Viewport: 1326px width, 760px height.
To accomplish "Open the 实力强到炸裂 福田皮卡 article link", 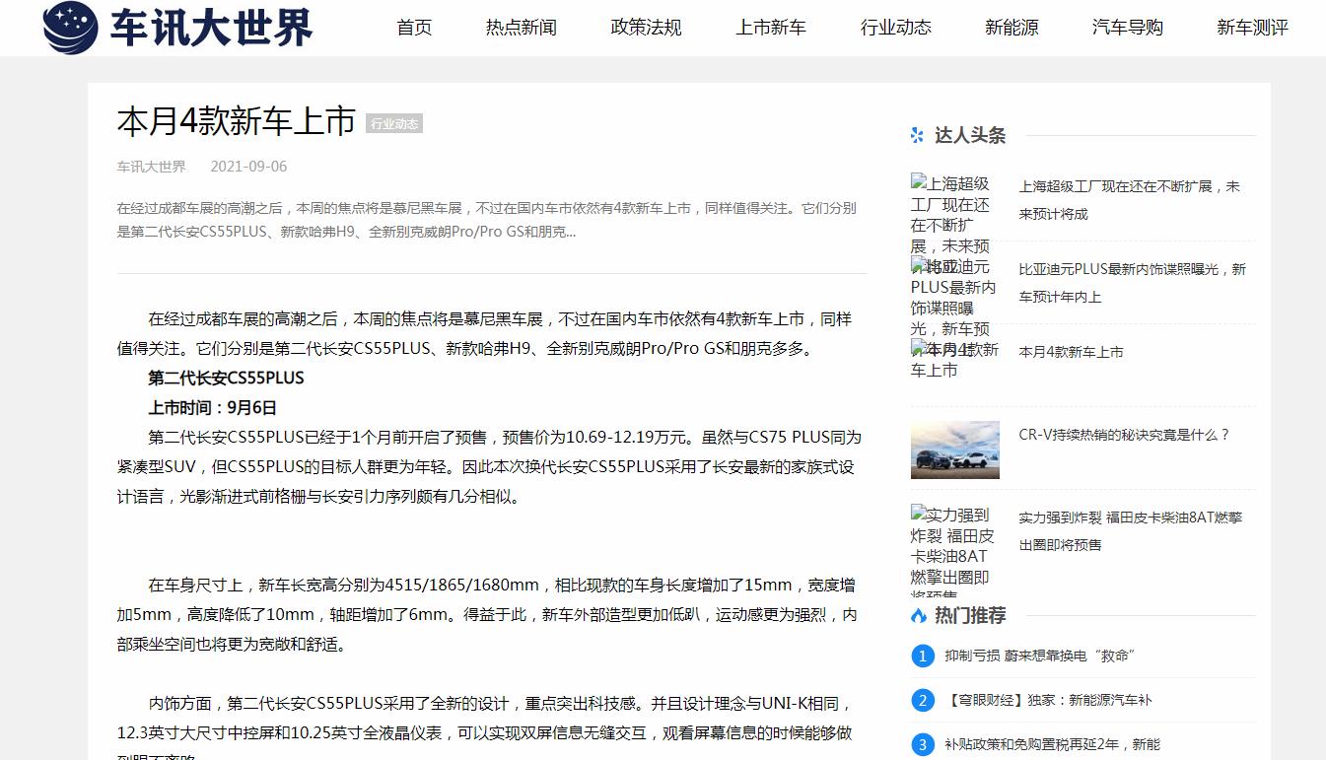I will pyautogui.click(x=1130, y=531).
